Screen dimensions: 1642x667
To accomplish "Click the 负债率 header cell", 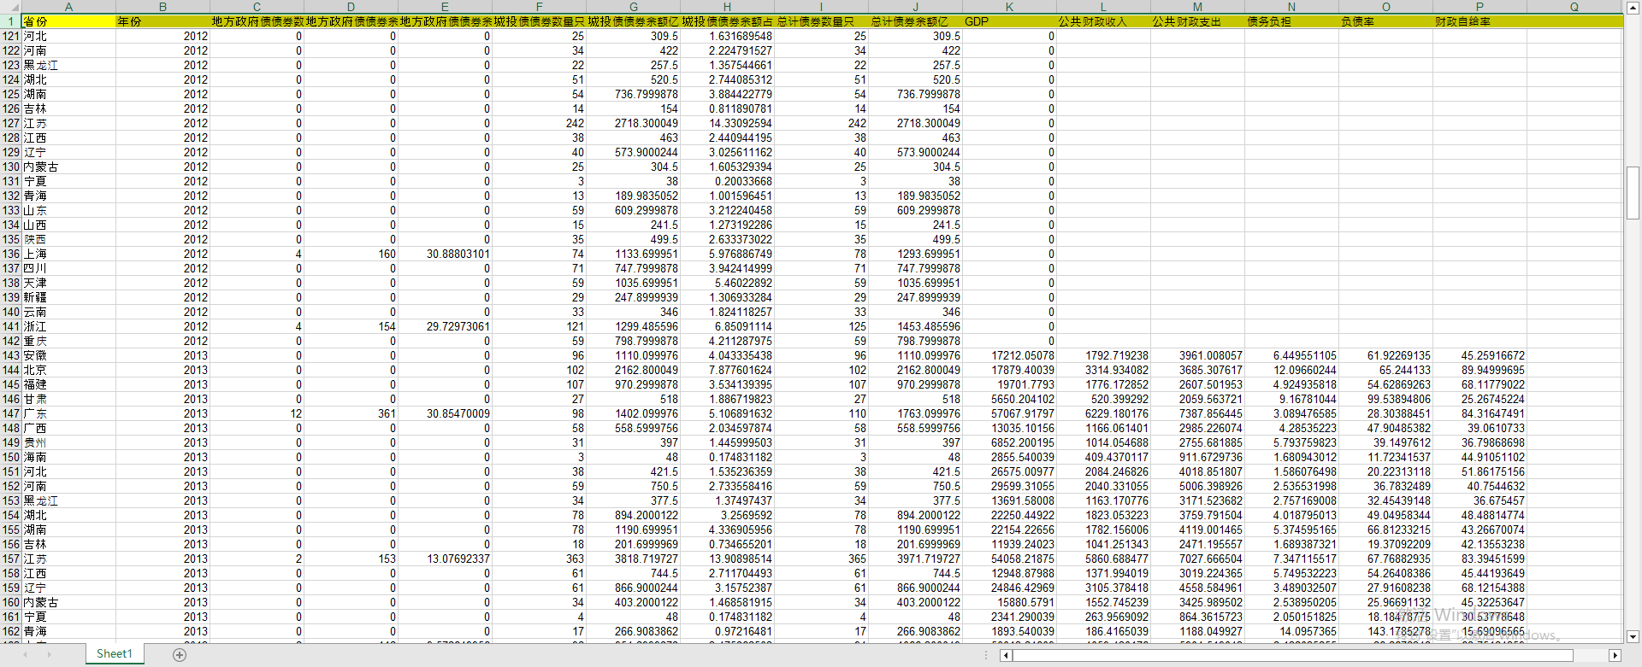I will pos(1385,22).
